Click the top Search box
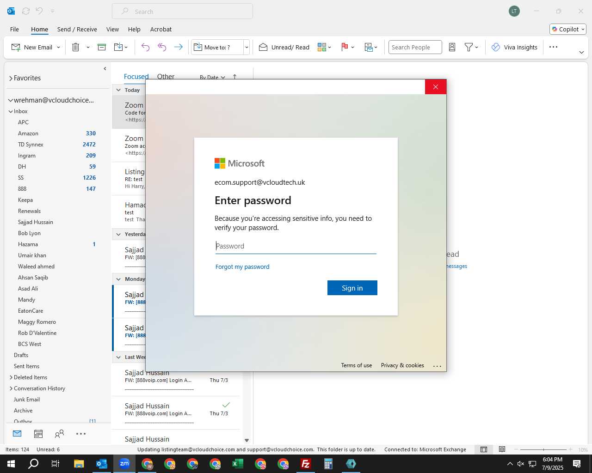 pos(182,11)
